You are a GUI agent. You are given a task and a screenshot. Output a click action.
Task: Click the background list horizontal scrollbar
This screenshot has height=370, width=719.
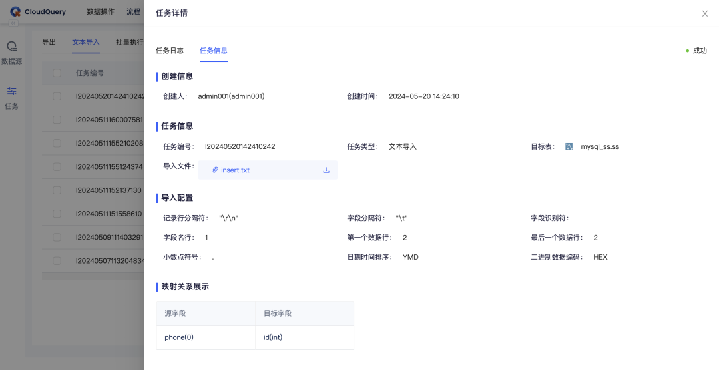pyautogui.click(x=93, y=276)
